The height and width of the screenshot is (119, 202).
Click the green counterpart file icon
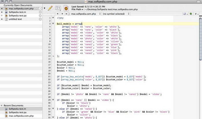tap(191, 14)
